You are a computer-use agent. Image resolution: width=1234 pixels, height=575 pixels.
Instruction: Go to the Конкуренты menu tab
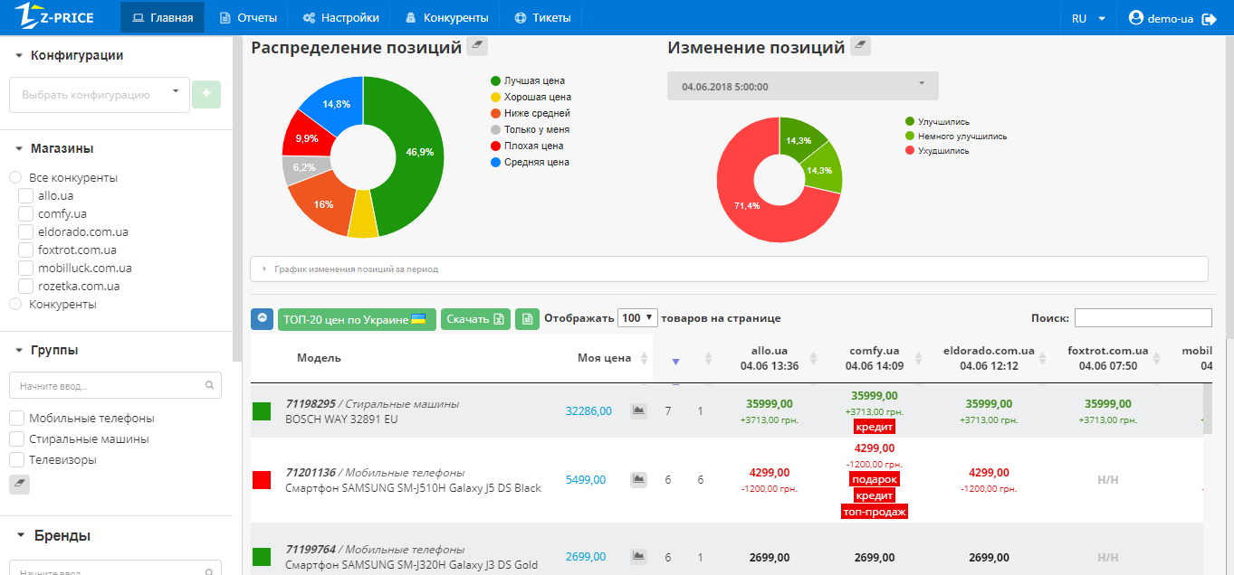[447, 18]
